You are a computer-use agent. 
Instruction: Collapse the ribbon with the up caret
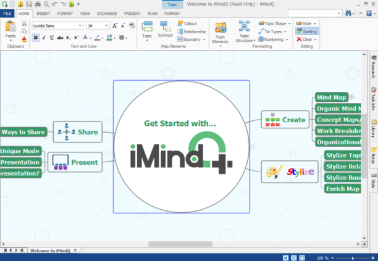pos(361,13)
